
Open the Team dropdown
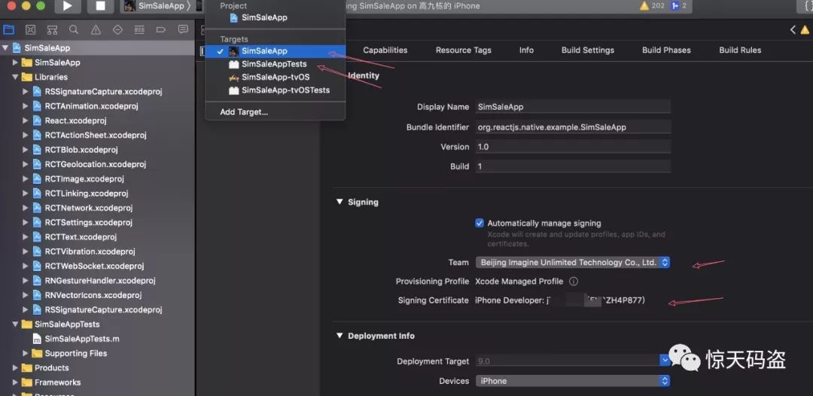[x=573, y=262]
